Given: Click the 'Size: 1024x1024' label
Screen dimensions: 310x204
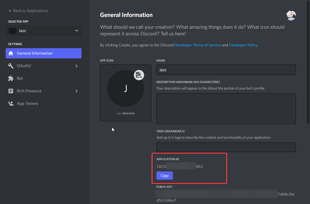Looking at the screenshot, I should [126, 113].
